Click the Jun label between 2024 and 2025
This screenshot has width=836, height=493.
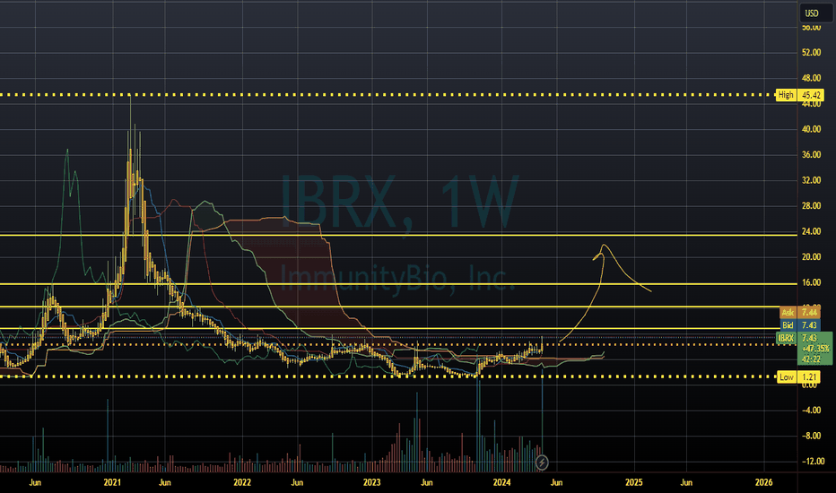(x=556, y=482)
